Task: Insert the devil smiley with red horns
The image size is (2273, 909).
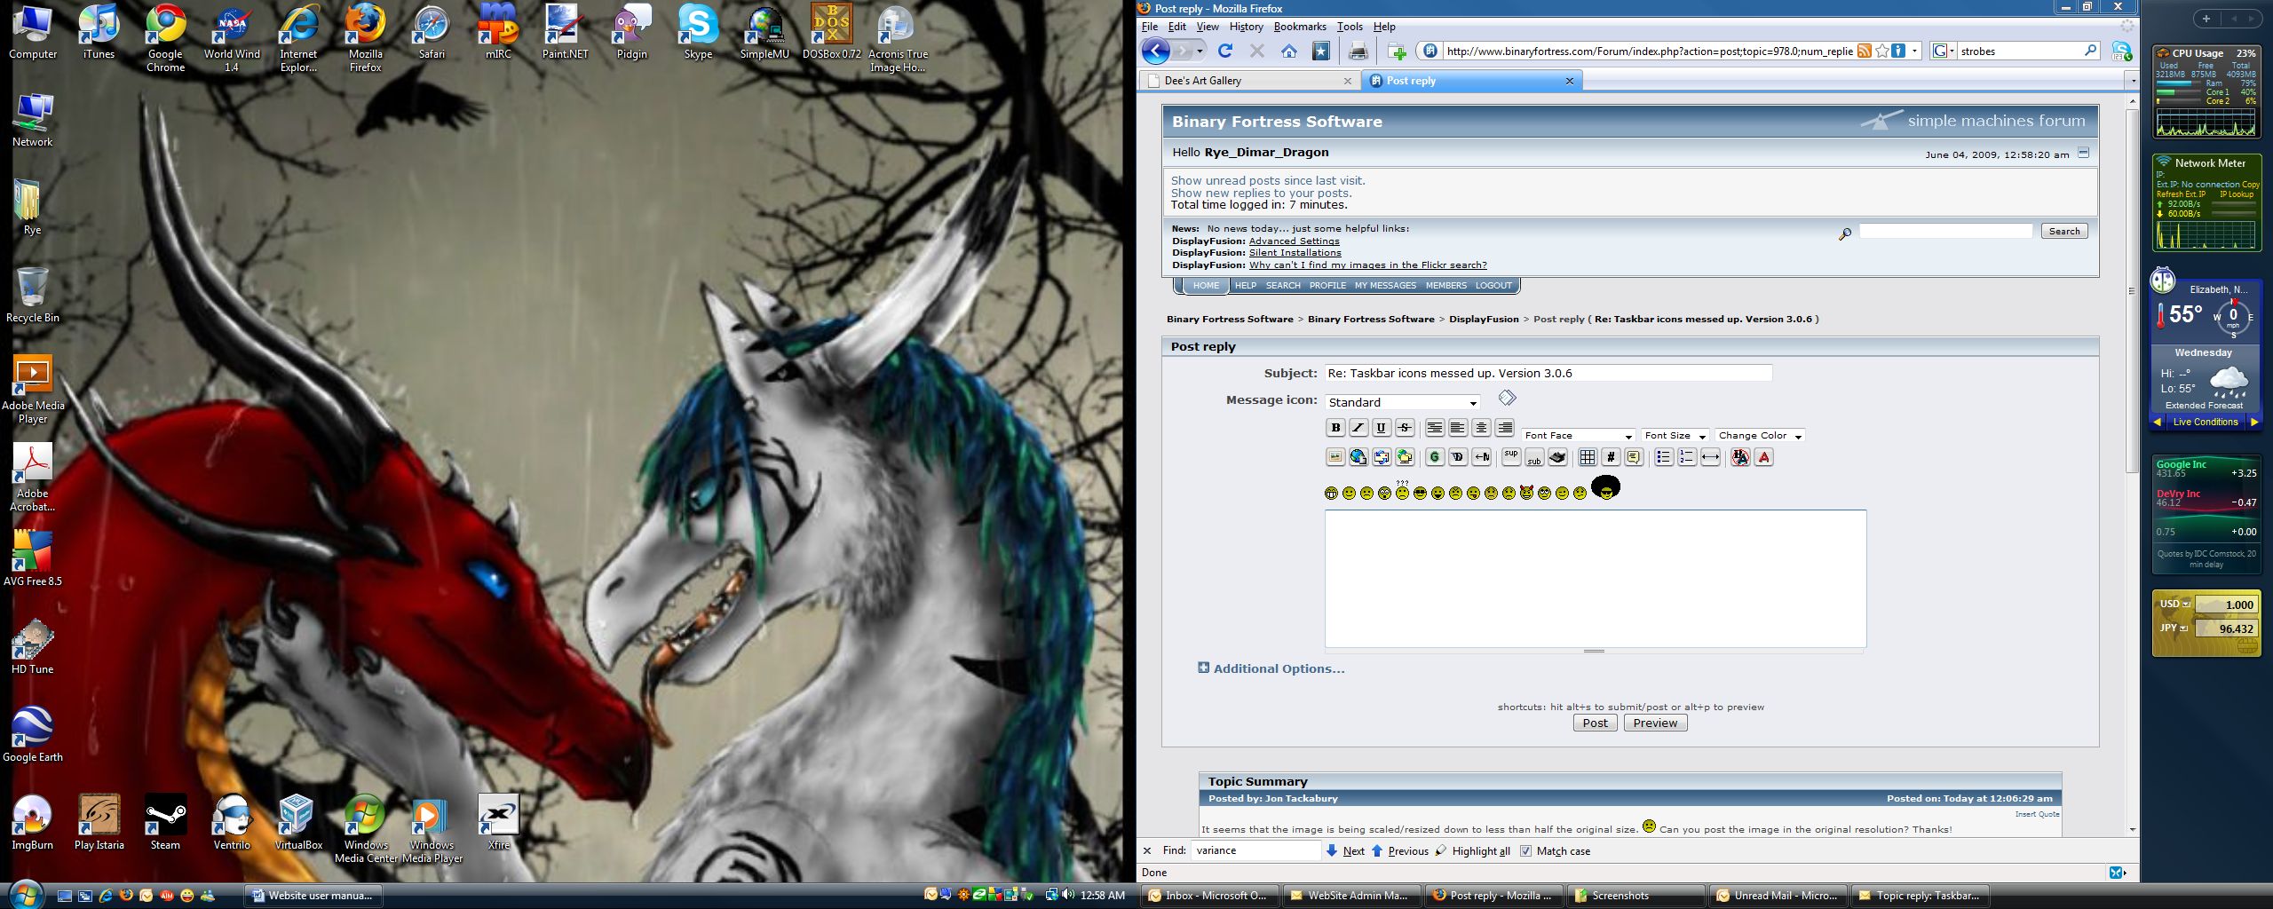Action: (1526, 492)
